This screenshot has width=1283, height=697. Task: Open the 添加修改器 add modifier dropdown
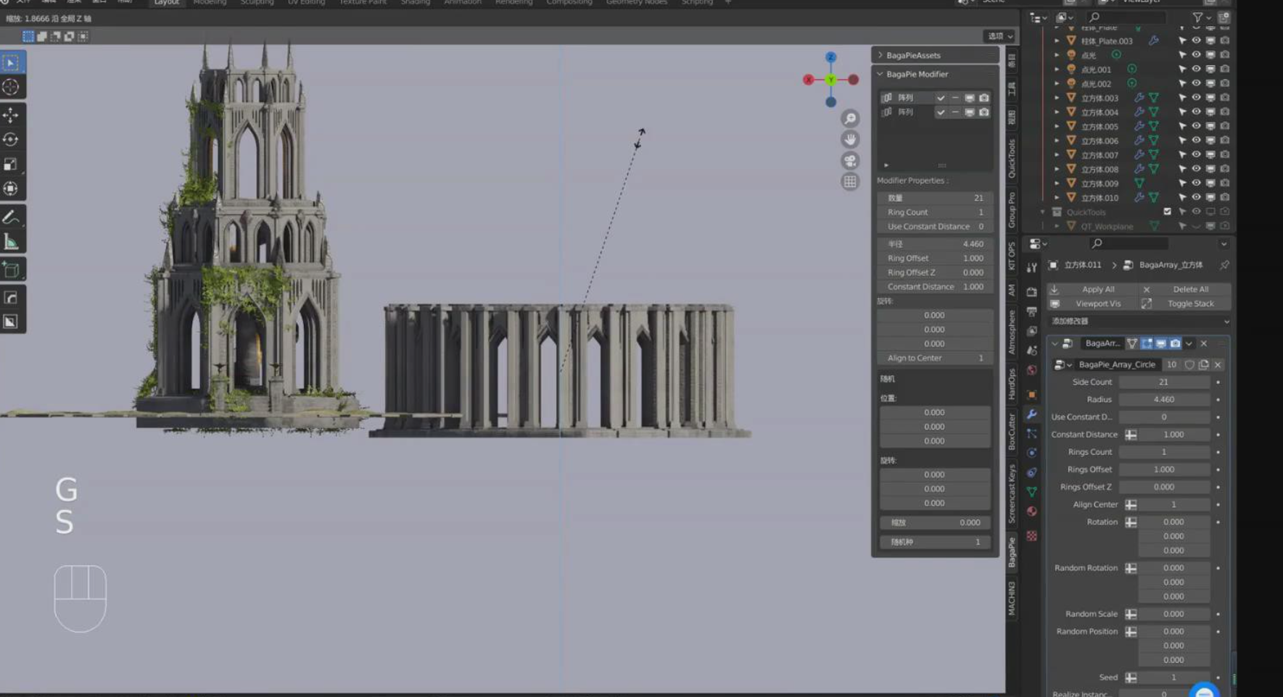tap(1137, 321)
